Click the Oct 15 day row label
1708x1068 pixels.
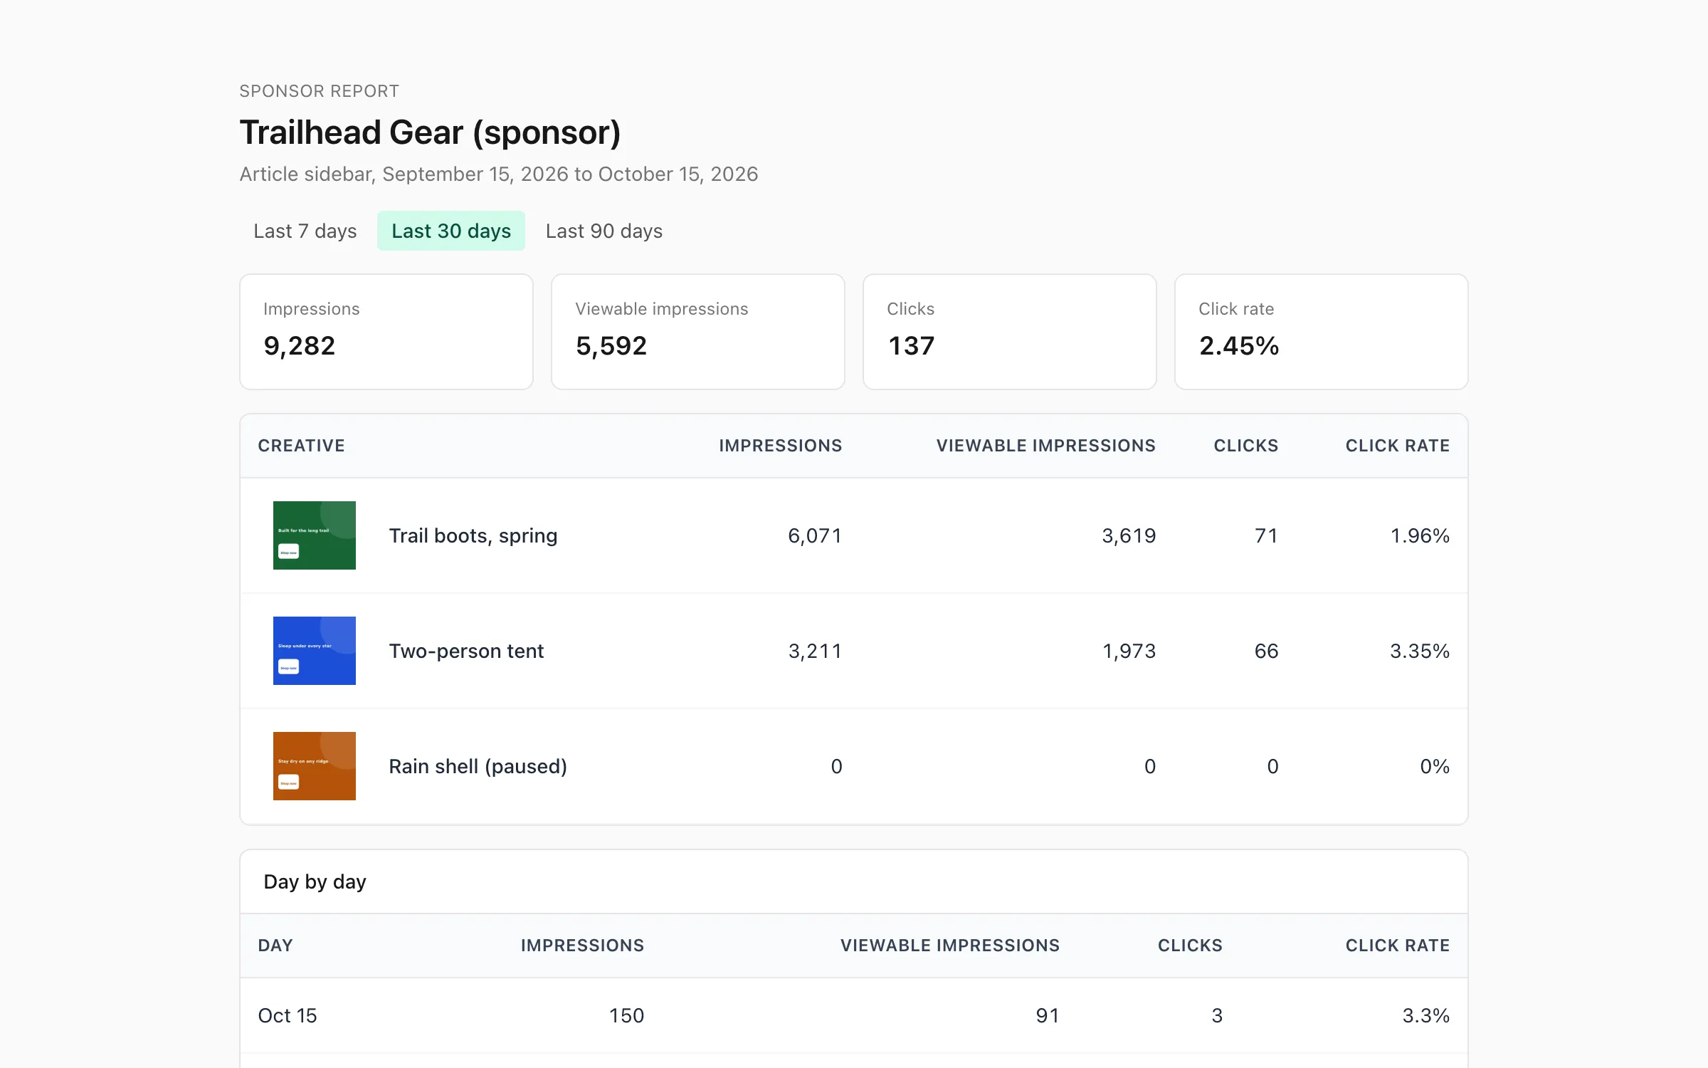(x=288, y=1015)
